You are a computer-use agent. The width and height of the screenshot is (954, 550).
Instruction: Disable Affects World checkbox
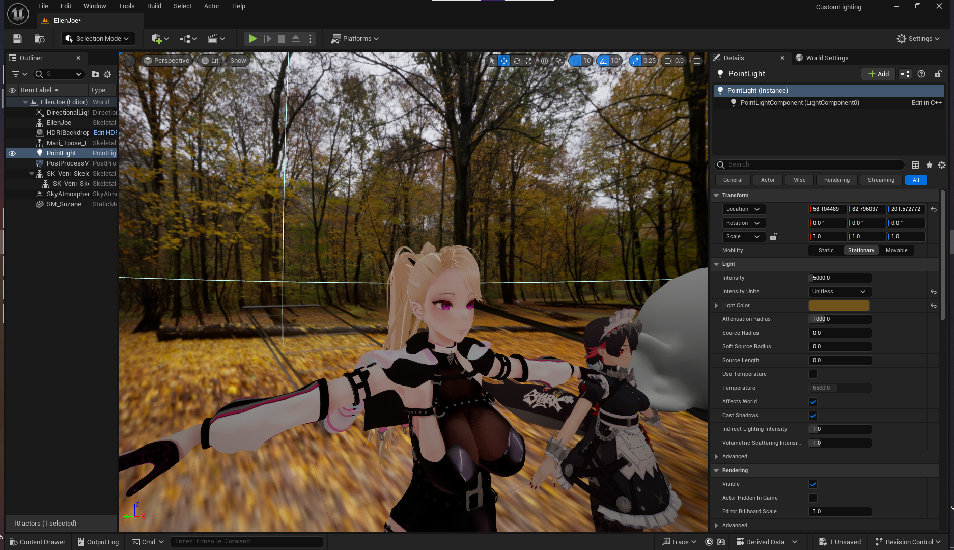coord(813,402)
